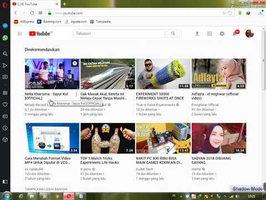Open the 30000 Fireworks experiment thumbnail
The width and height of the screenshot is (266, 200).
tap(163, 74)
